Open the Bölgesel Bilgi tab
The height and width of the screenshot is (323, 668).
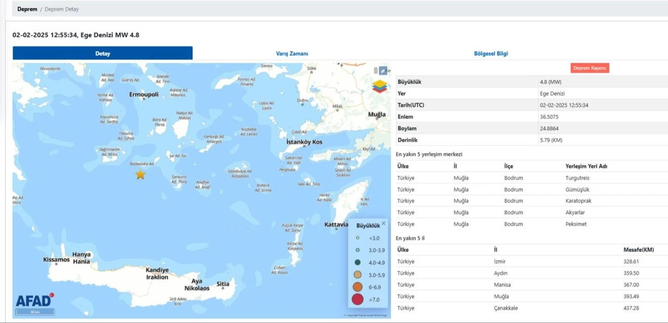(491, 53)
